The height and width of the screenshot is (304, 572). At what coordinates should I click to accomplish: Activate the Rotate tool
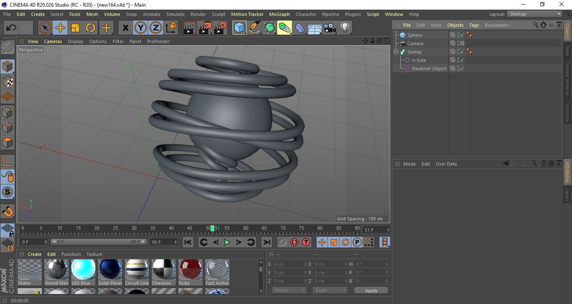click(x=90, y=28)
